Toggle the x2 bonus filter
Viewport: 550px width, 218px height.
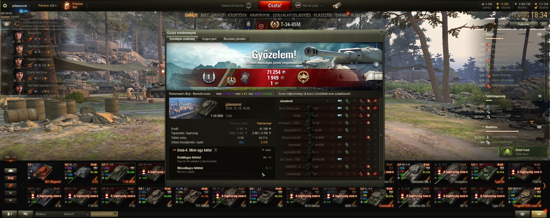(10, 178)
